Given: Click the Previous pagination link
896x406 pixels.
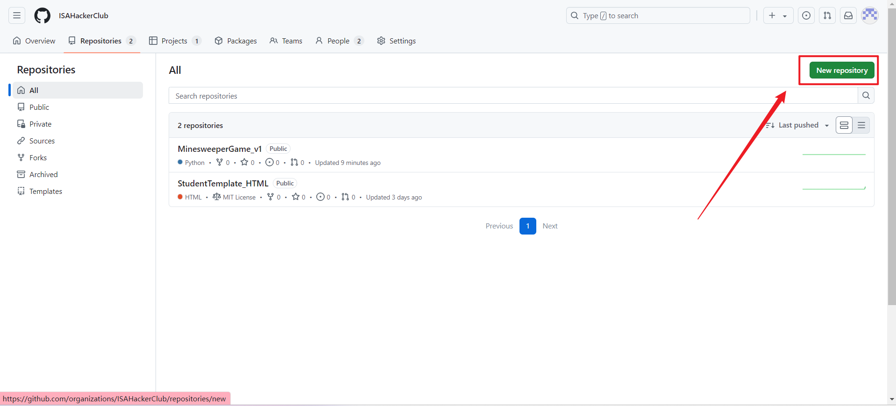Looking at the screenshot, I should pos(499,226).
